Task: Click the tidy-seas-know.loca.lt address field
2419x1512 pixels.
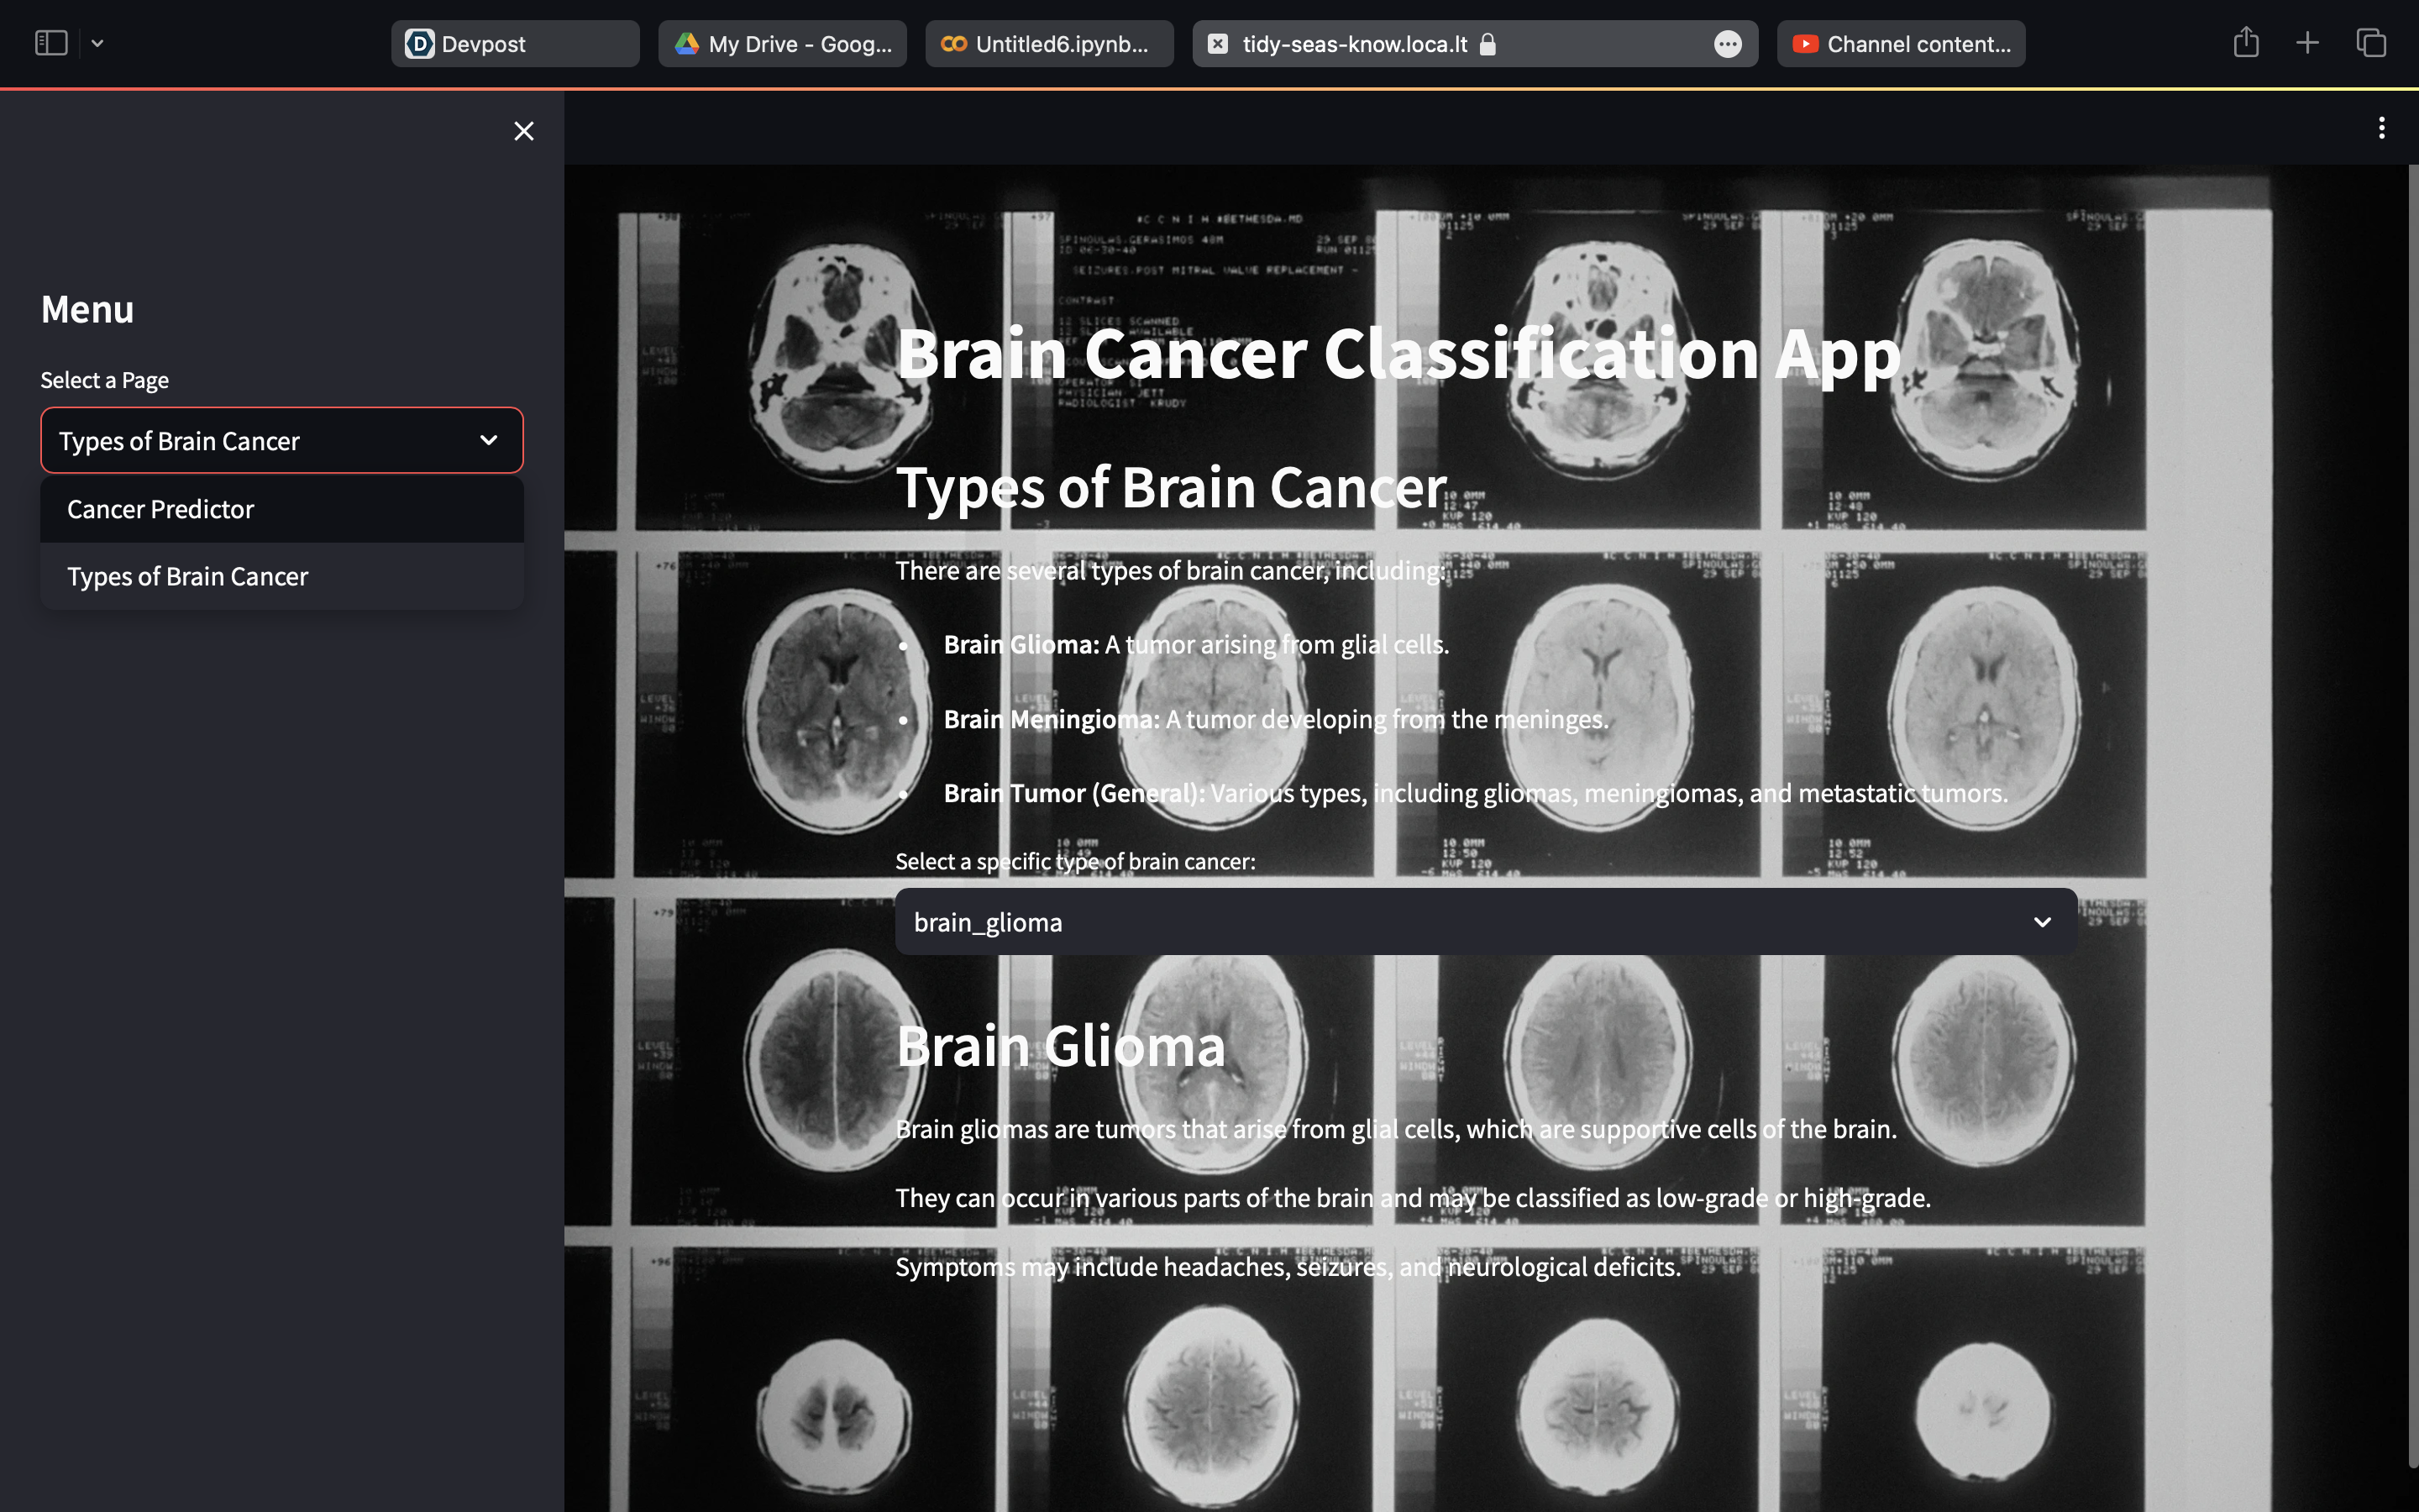Action: 1355,44
